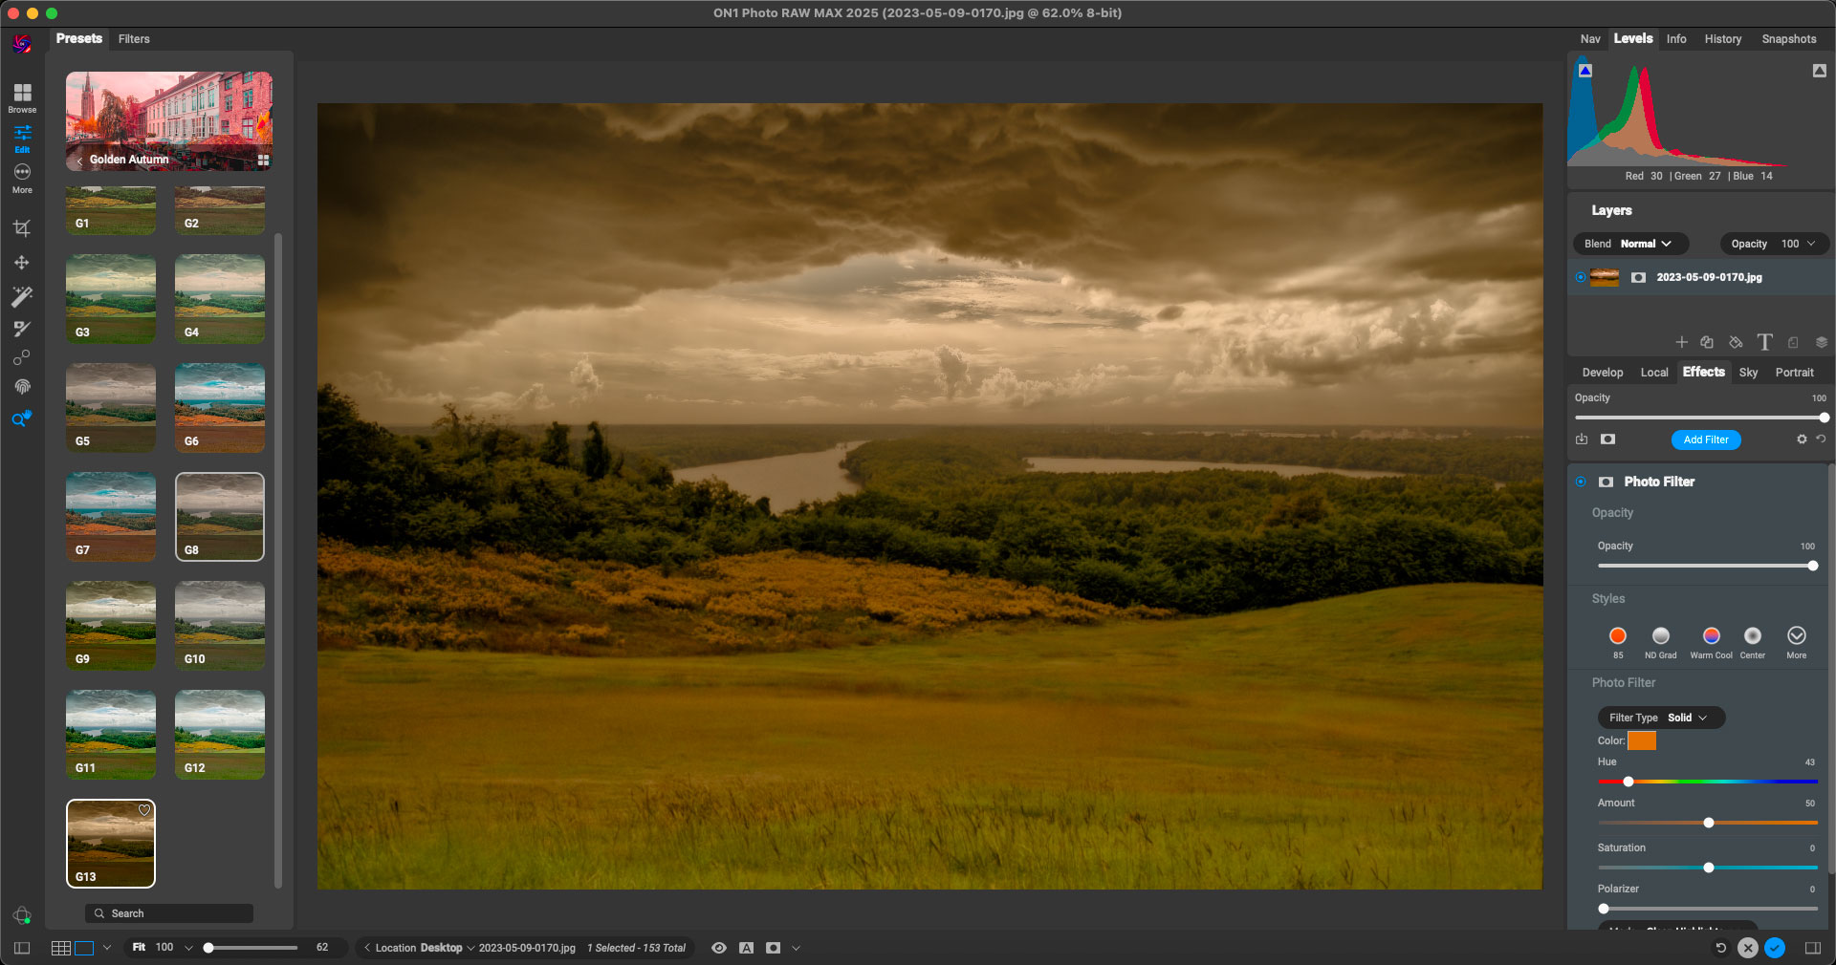Choose the ND Grad style preset
This screenshot has height=965, width=1836.
pyautogui.click(x=1660, y=637)
